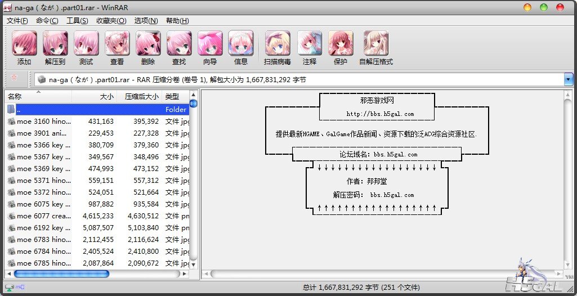
Task: Click the drive icon in the status bar
Action: point(9,287)
